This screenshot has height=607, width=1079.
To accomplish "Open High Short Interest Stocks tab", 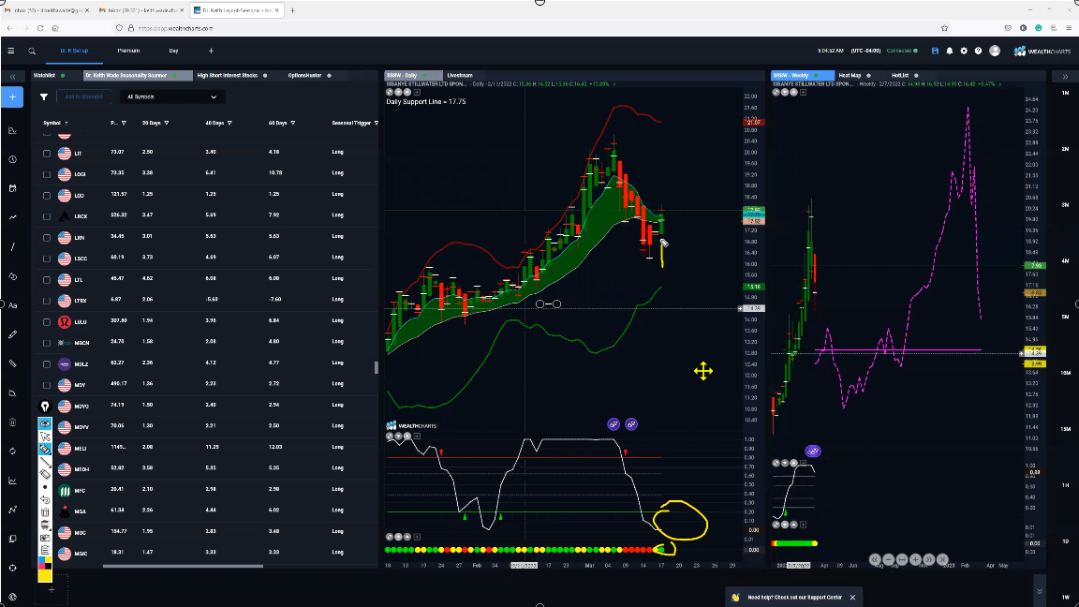I will [x=227, y=76].
